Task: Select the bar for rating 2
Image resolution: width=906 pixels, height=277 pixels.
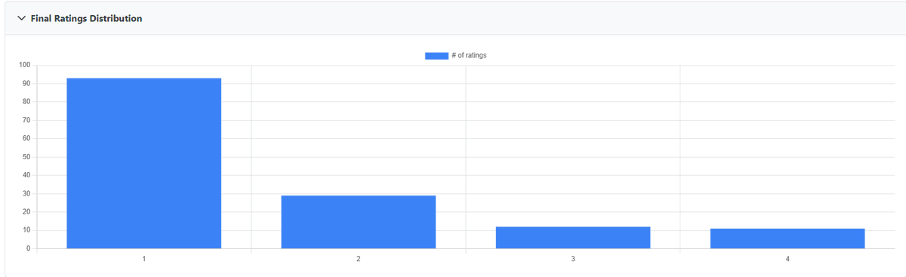Action: [359, 222]
